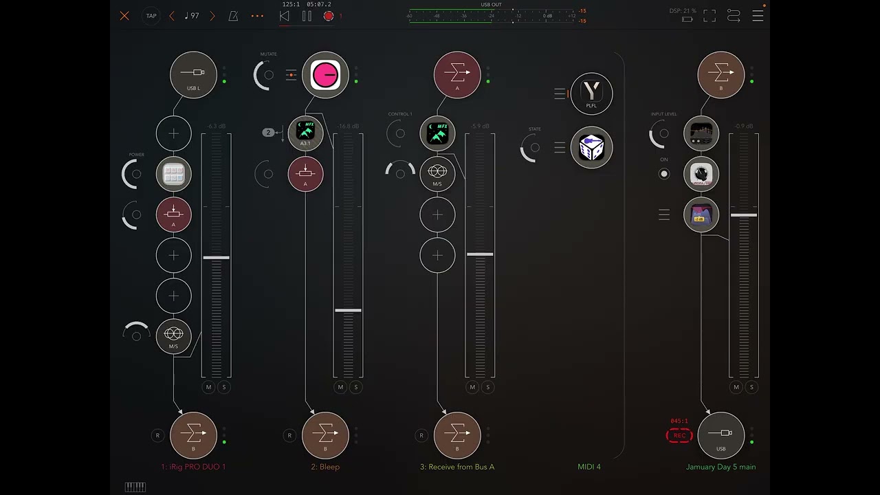Show the on-screen keyboard icon
The width and height of the screenshot is (880, 495).
(x=135, y=487)
